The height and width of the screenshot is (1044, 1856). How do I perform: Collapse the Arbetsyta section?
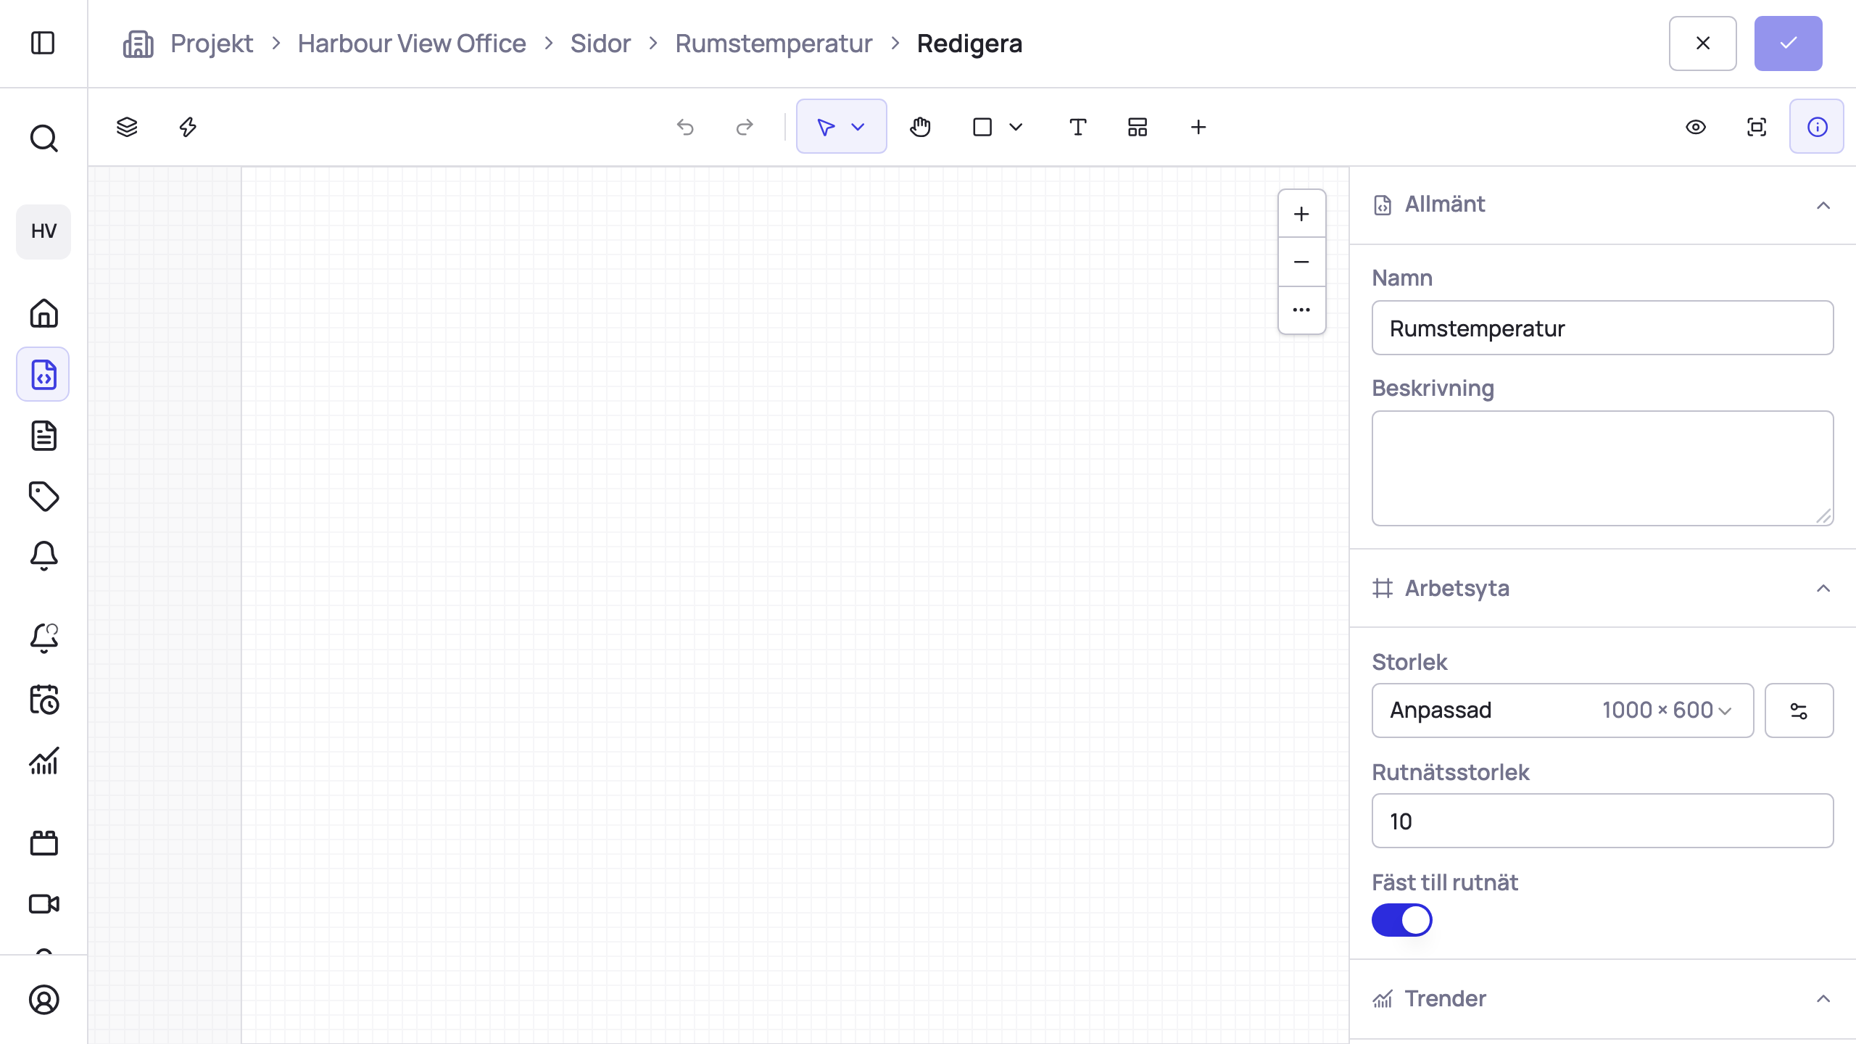(1823, 588)
